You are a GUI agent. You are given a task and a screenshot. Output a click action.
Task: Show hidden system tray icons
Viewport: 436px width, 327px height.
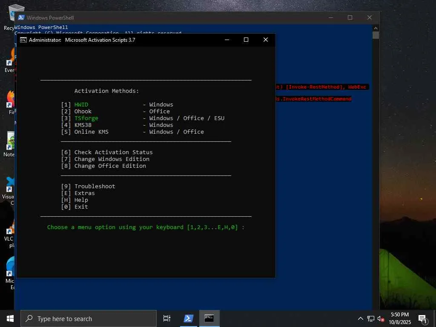(360, 318)
